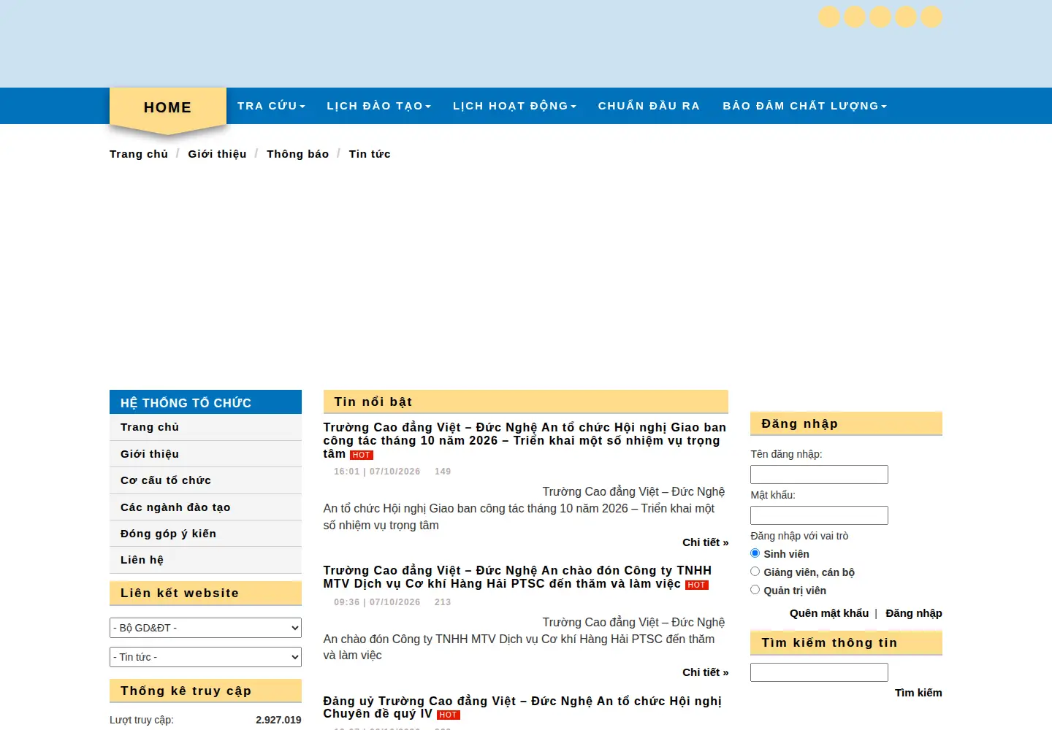The width and height of the screenshot is (1052, 730).
Task: Expand the BẢO ĐẢM CHẤT LƯỢNG menu
Action: click(x=804, y=106)
